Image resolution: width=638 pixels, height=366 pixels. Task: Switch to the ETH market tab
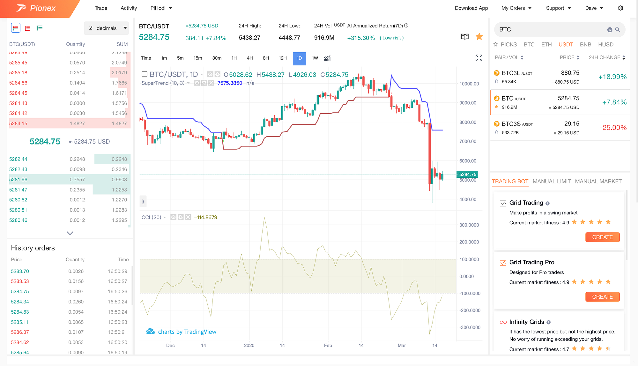[546, 44]
